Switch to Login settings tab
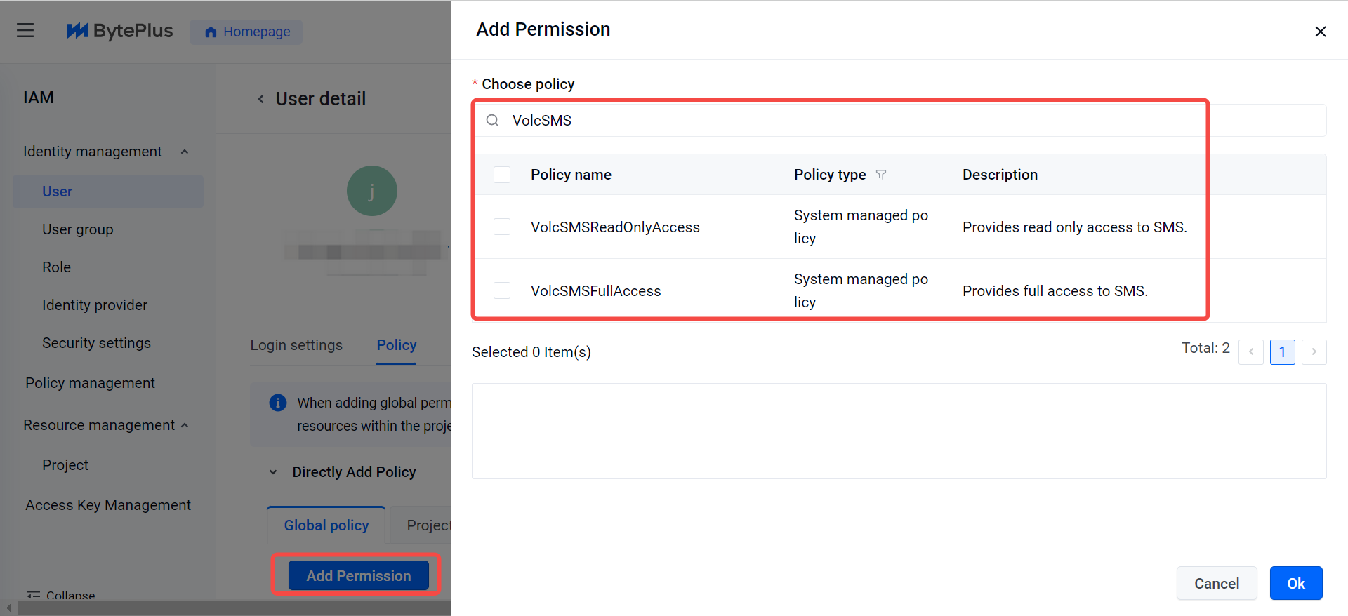The height and width of the screenshot is (616, 1348). (x=296, y=345)
